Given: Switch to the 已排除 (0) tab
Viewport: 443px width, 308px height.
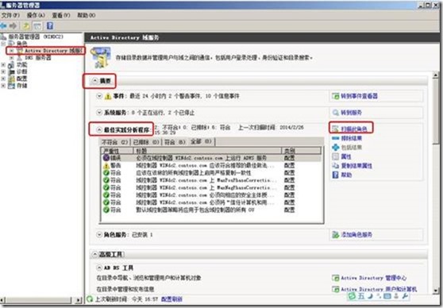Looking at the screenshot, I should click(146, 142).
